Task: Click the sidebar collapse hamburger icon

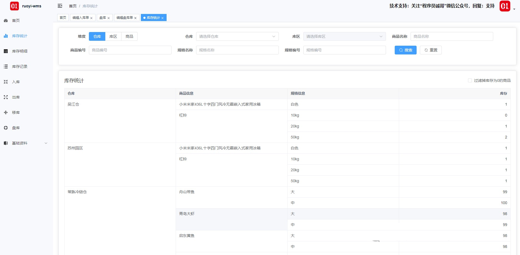Action: [x=60, y=6]
